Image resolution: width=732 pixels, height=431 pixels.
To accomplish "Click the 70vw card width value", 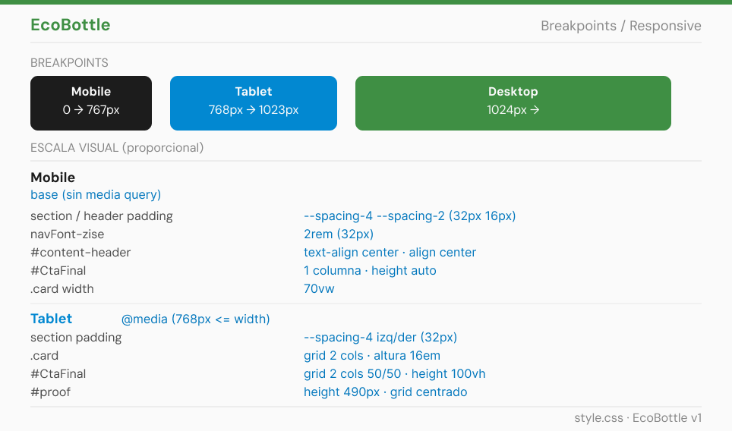I will (x=319, y=289).
